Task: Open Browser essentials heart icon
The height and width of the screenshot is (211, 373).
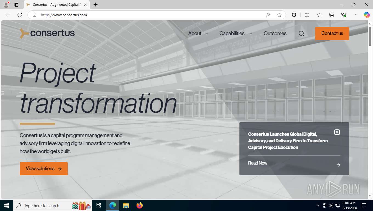Action: click(343, 15)
